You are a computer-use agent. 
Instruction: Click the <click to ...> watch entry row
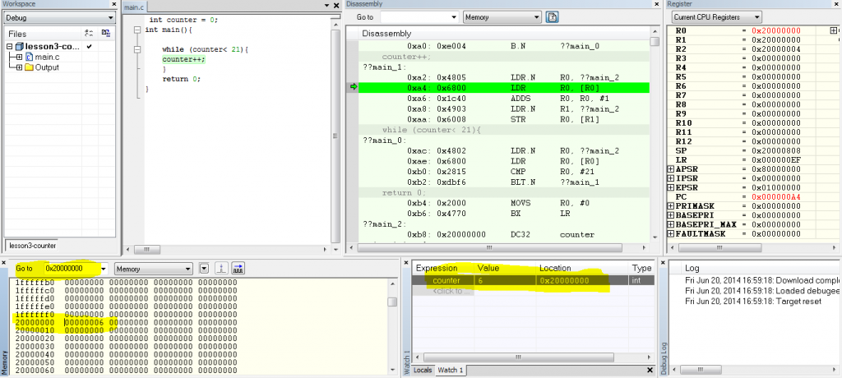[x=443, y=290]
